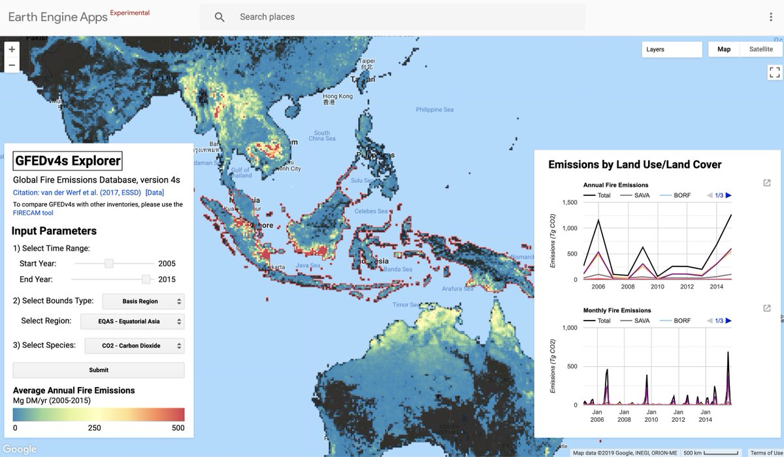This screenshot has width=784, height=457.
Task: Open the EQAS - Equatorial Asia region dropdown
Action: pyautogui.click(x=133, y=321)
